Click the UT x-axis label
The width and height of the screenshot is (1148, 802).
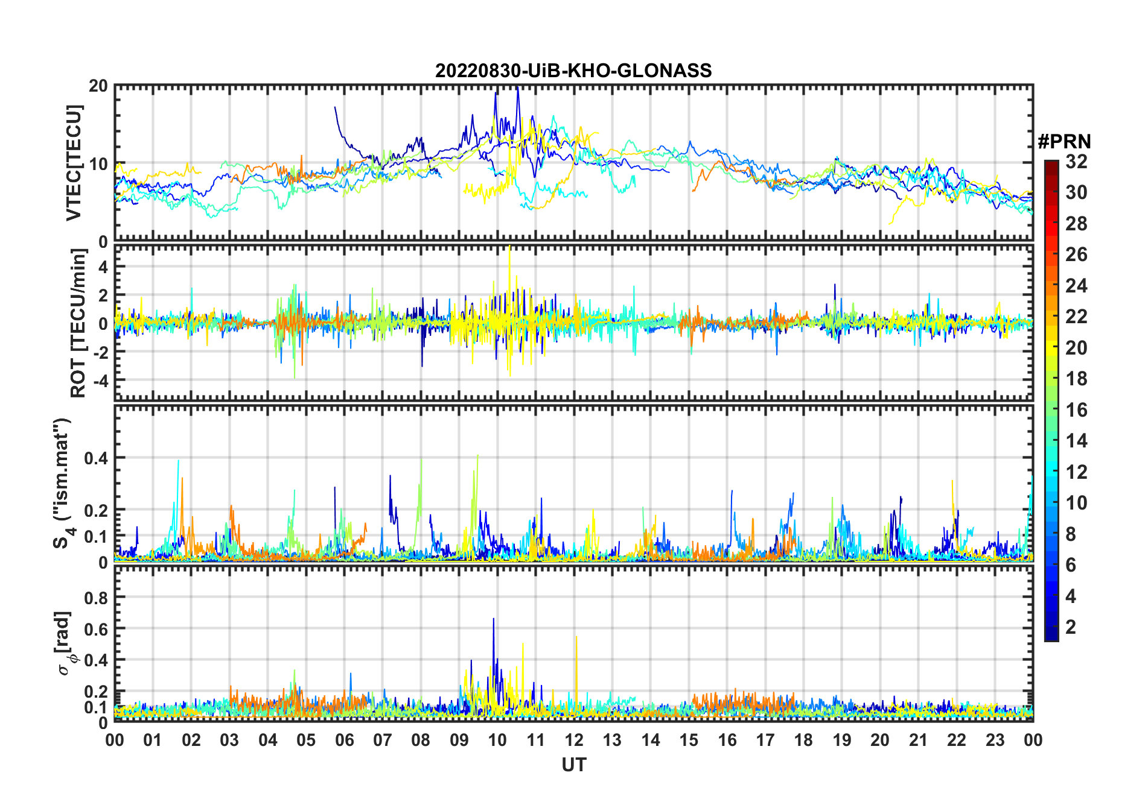[x=574, y=765]
